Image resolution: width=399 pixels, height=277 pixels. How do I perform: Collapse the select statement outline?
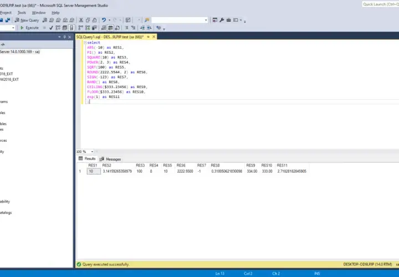click(x=85, y=43)
